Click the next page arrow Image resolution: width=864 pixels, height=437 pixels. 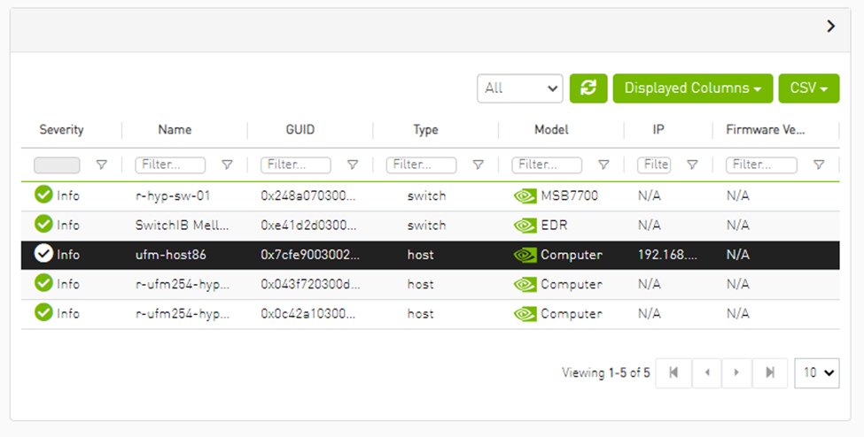tap(736, 373)
